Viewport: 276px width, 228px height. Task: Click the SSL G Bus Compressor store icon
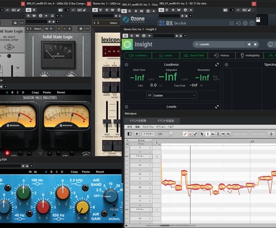pyautogui.click(x=81, y=29)
